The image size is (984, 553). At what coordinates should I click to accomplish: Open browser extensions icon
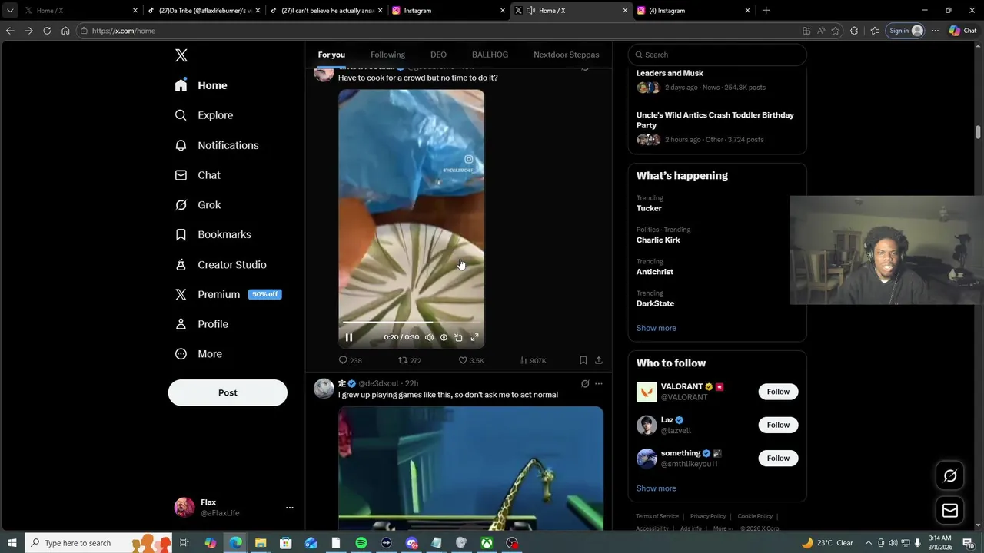click(x=854, y=31)
